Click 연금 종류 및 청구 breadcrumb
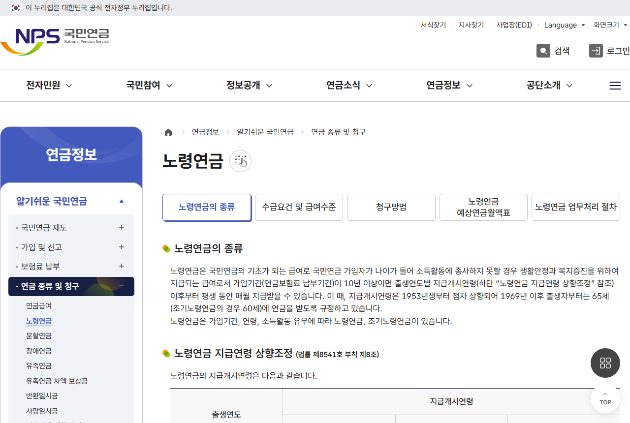 pyautogui.click(x=339, y=132)
